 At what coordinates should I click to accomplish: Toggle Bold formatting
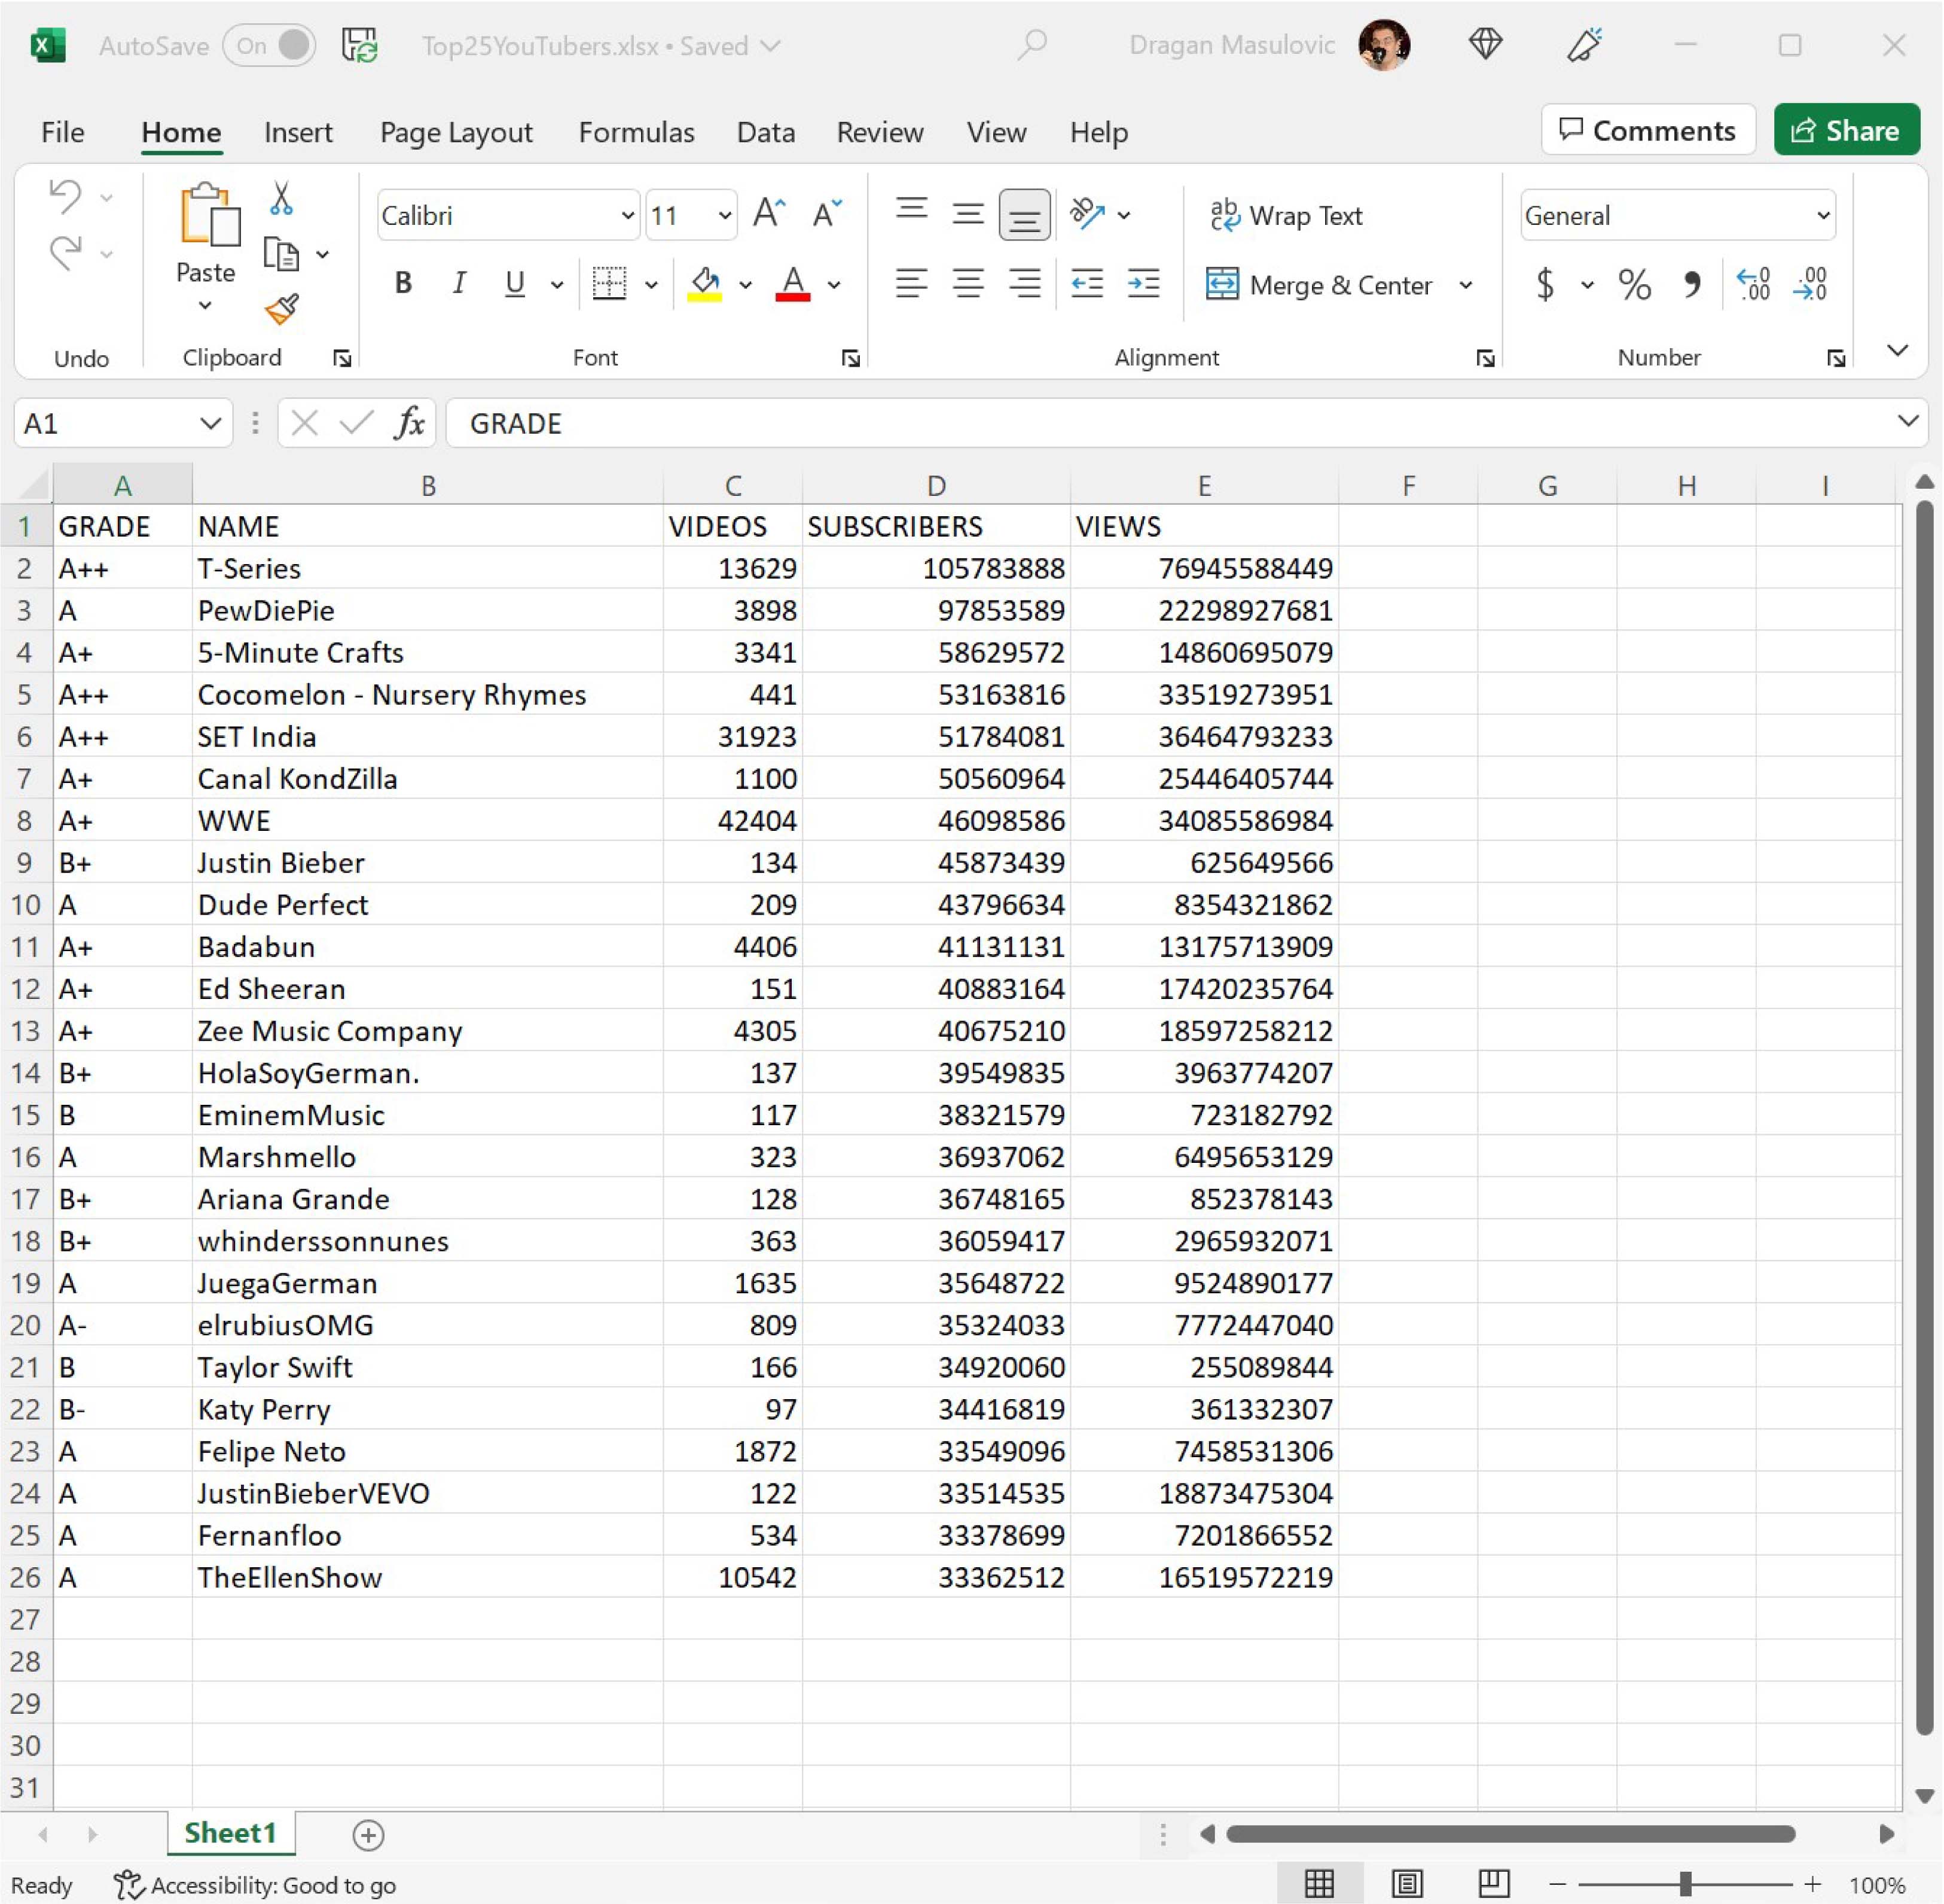tap(403, 284)
